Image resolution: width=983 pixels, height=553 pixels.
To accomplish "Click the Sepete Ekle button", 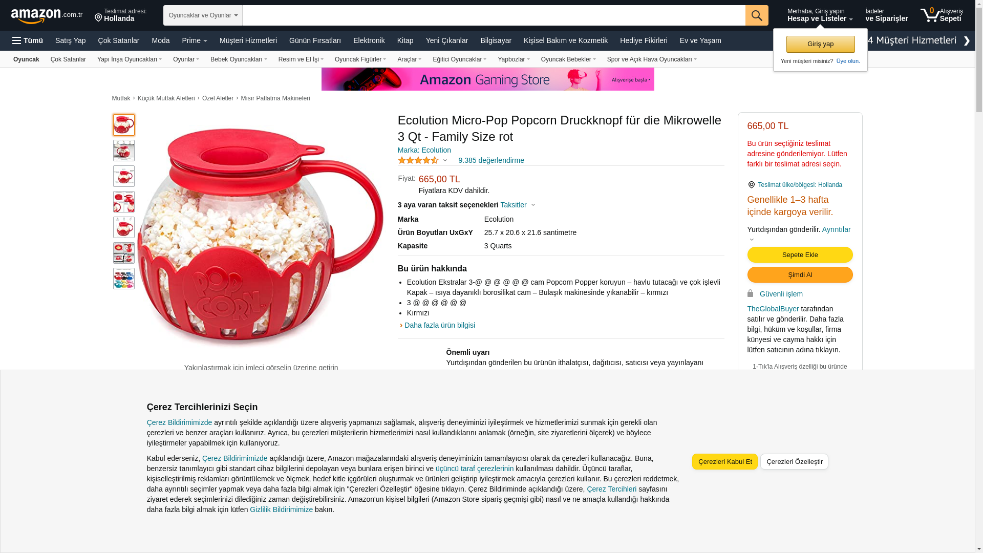I will click(800, 254).
